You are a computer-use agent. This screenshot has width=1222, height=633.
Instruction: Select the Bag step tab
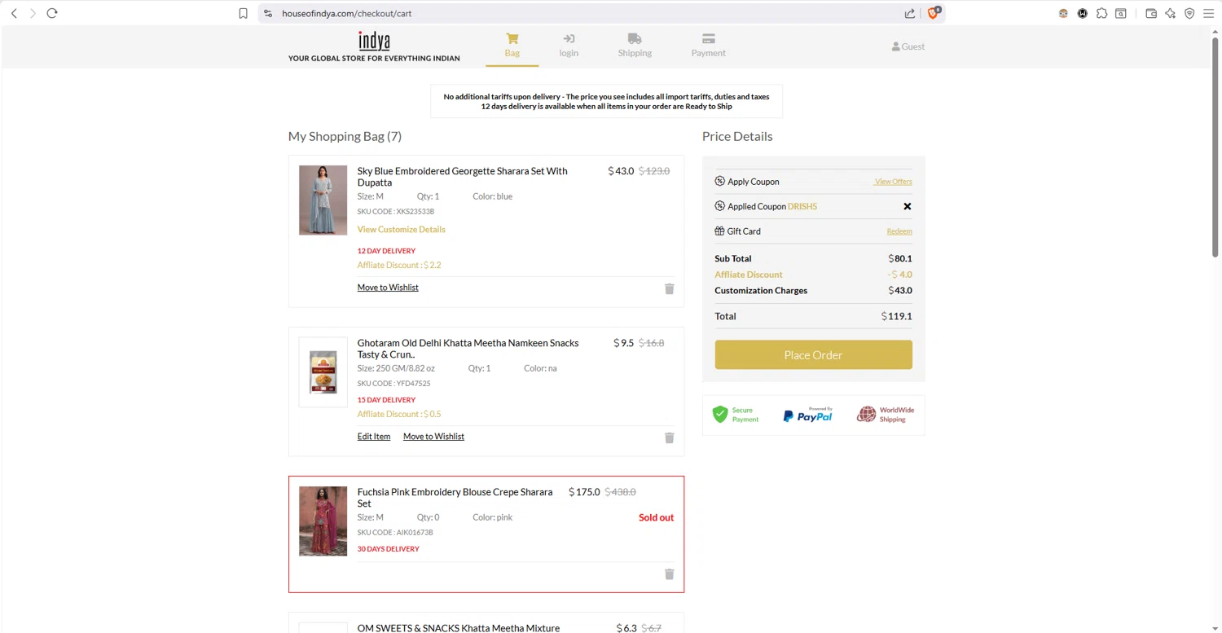tap(512, 46)
